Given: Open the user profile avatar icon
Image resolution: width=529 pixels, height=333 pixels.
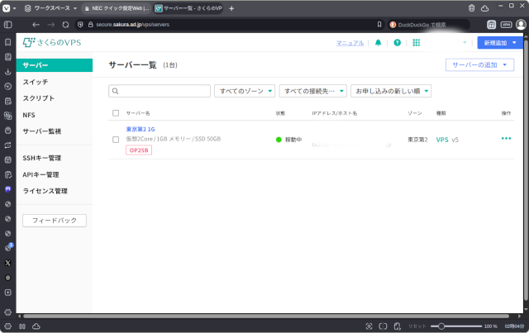Looking at the screenshot, I should click(522, 25).
